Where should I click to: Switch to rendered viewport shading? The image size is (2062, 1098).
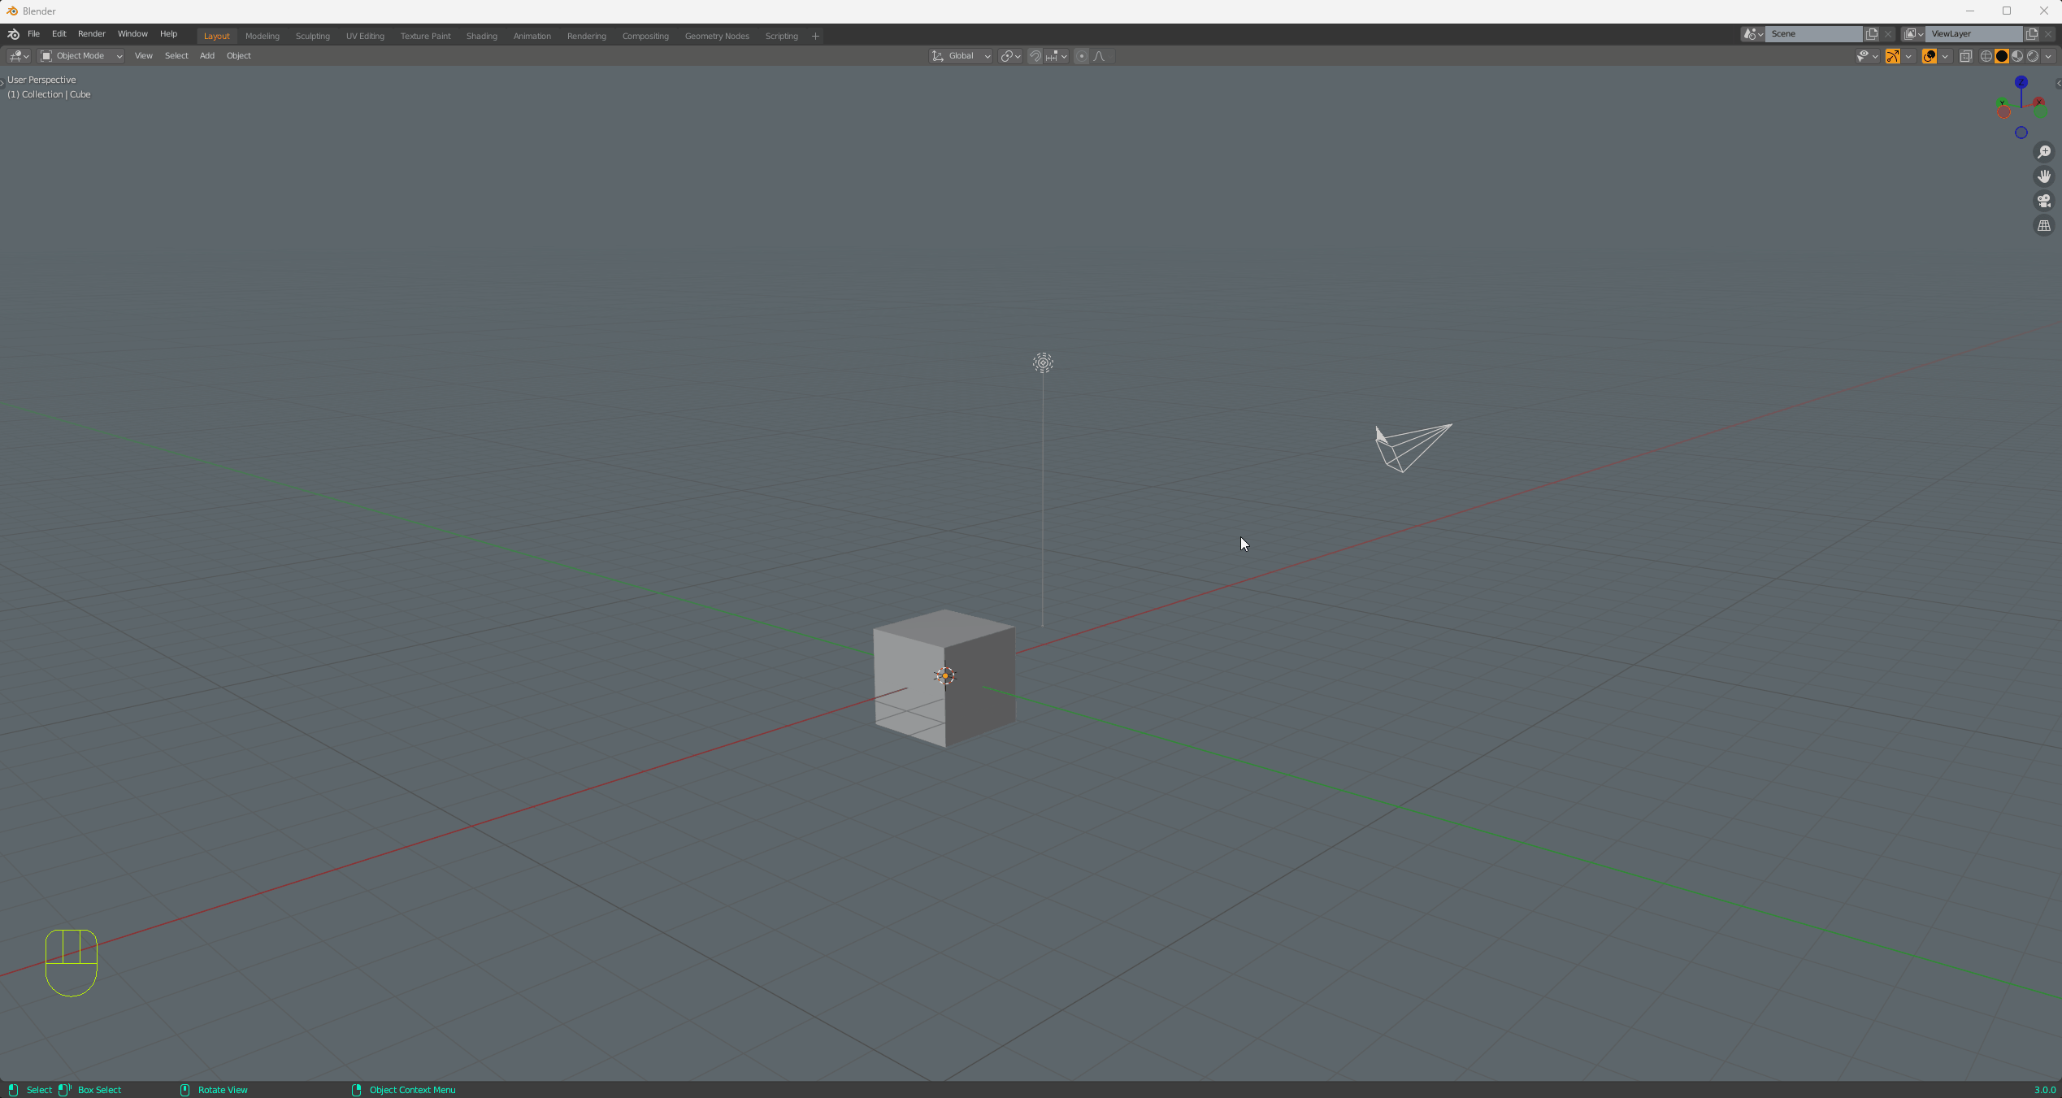click(x=2033, y=56)
